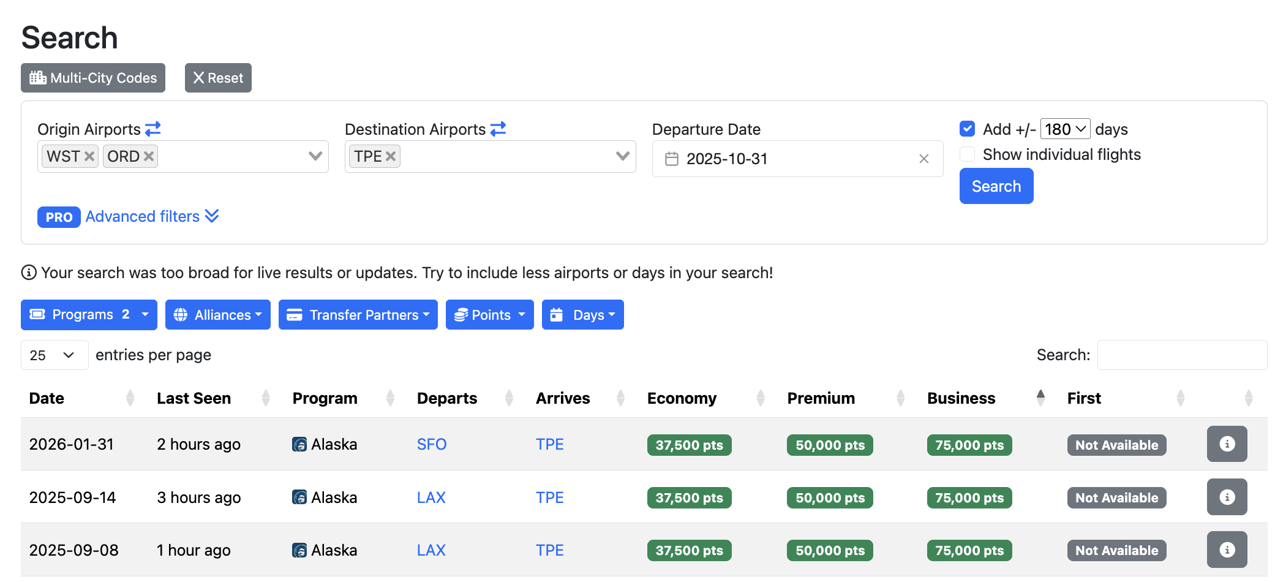This screenshot has height=582, width=1275.
Task: Open the Programs filter dropdown
Action: 89,314
